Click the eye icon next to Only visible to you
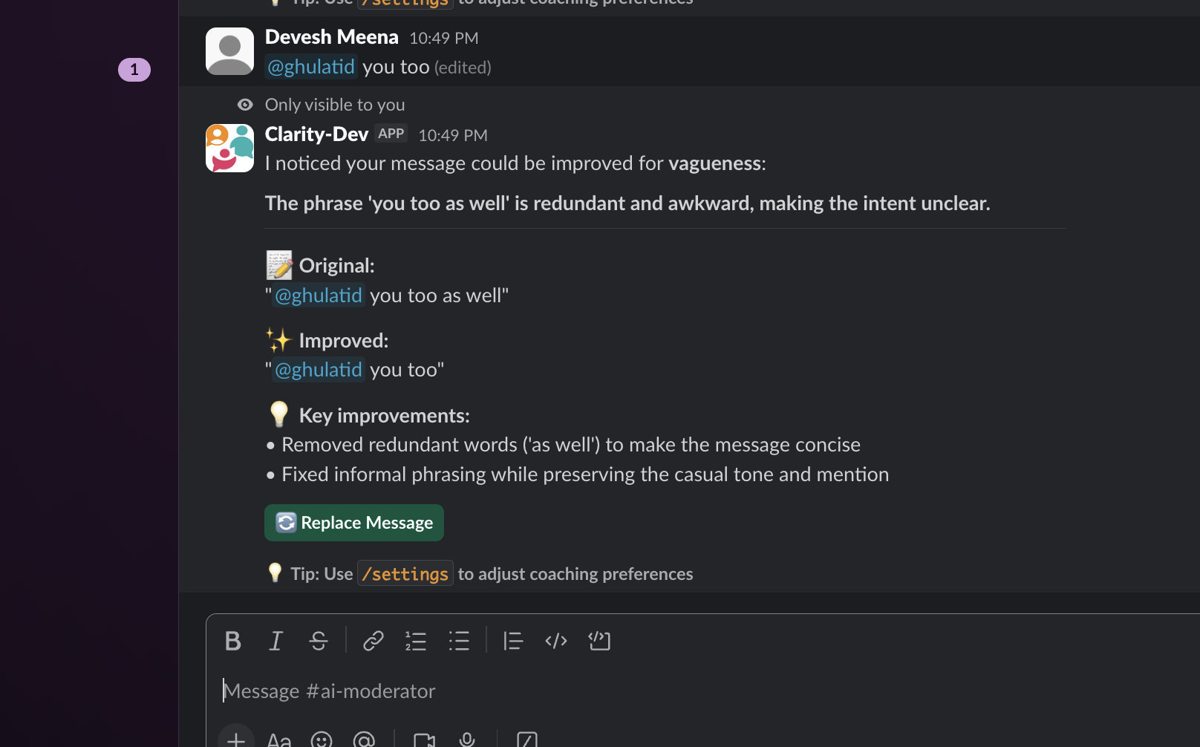Viewport: 1200px width, 747px height. point(244,104)
